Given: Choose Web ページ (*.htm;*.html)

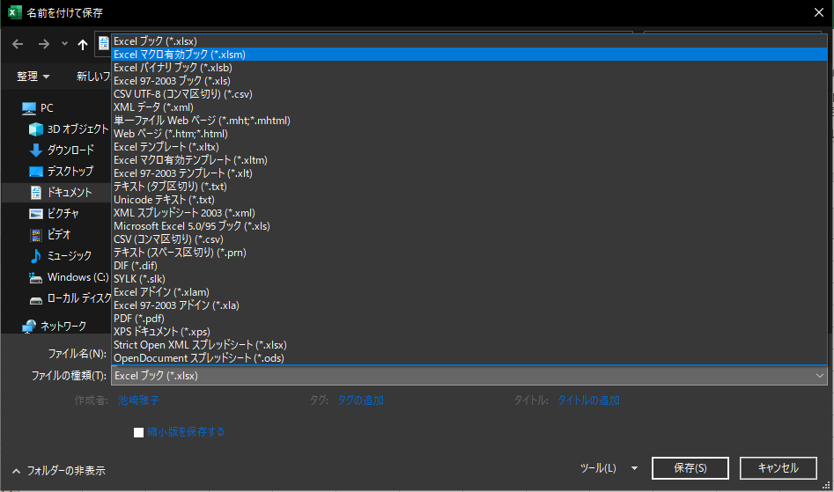Looking at the screenshot, I should tap(469, 134).
